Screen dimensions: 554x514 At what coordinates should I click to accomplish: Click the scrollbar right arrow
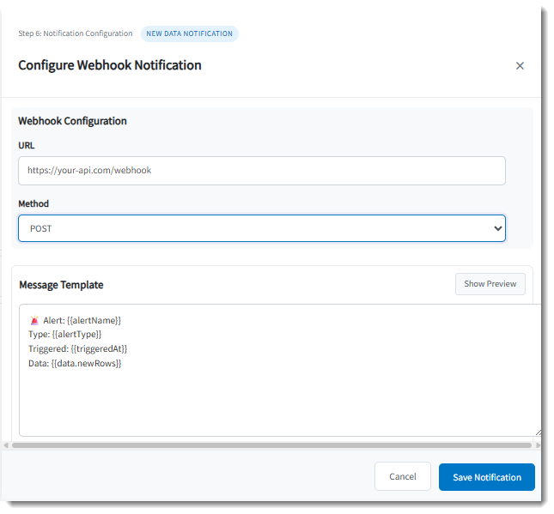click(x=538, y=445)
